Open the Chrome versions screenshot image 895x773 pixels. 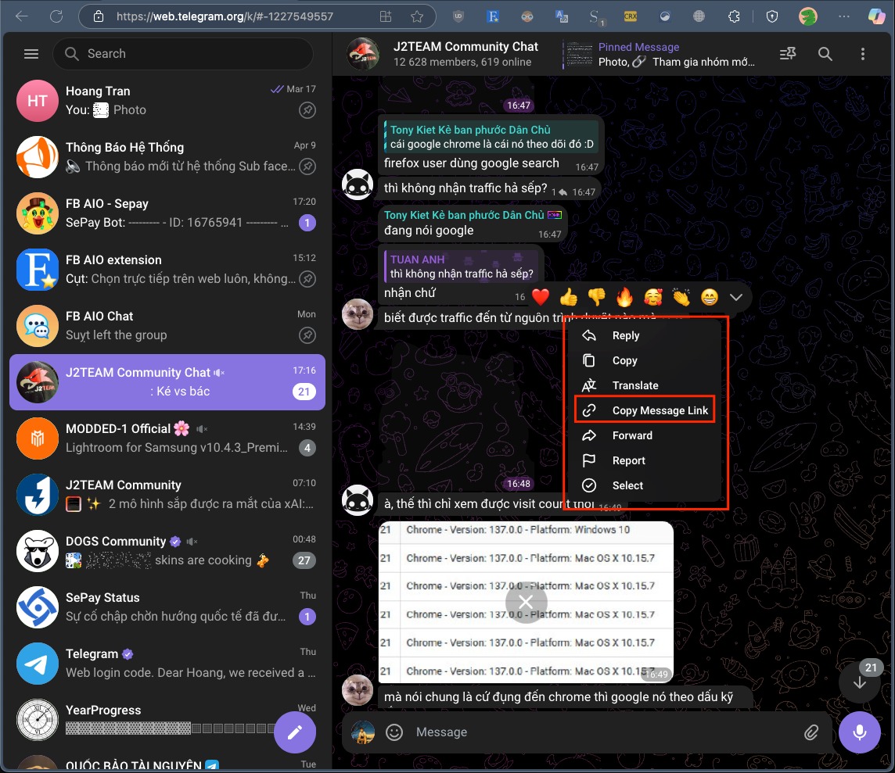pyautogui.click(x=526, y=602)
